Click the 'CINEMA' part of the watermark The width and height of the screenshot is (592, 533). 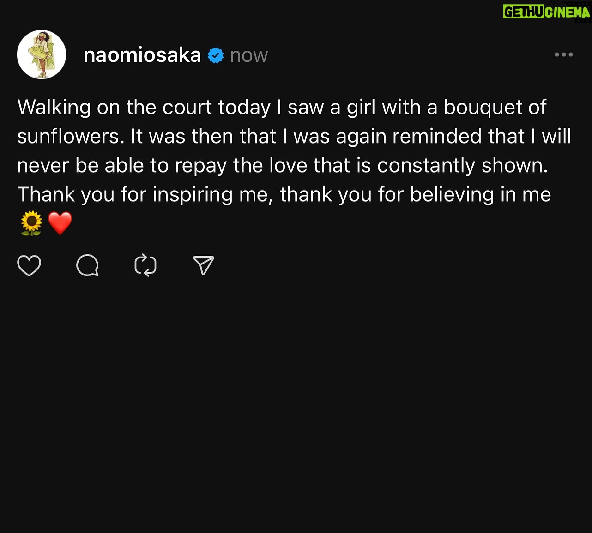[x=568, y=12]
